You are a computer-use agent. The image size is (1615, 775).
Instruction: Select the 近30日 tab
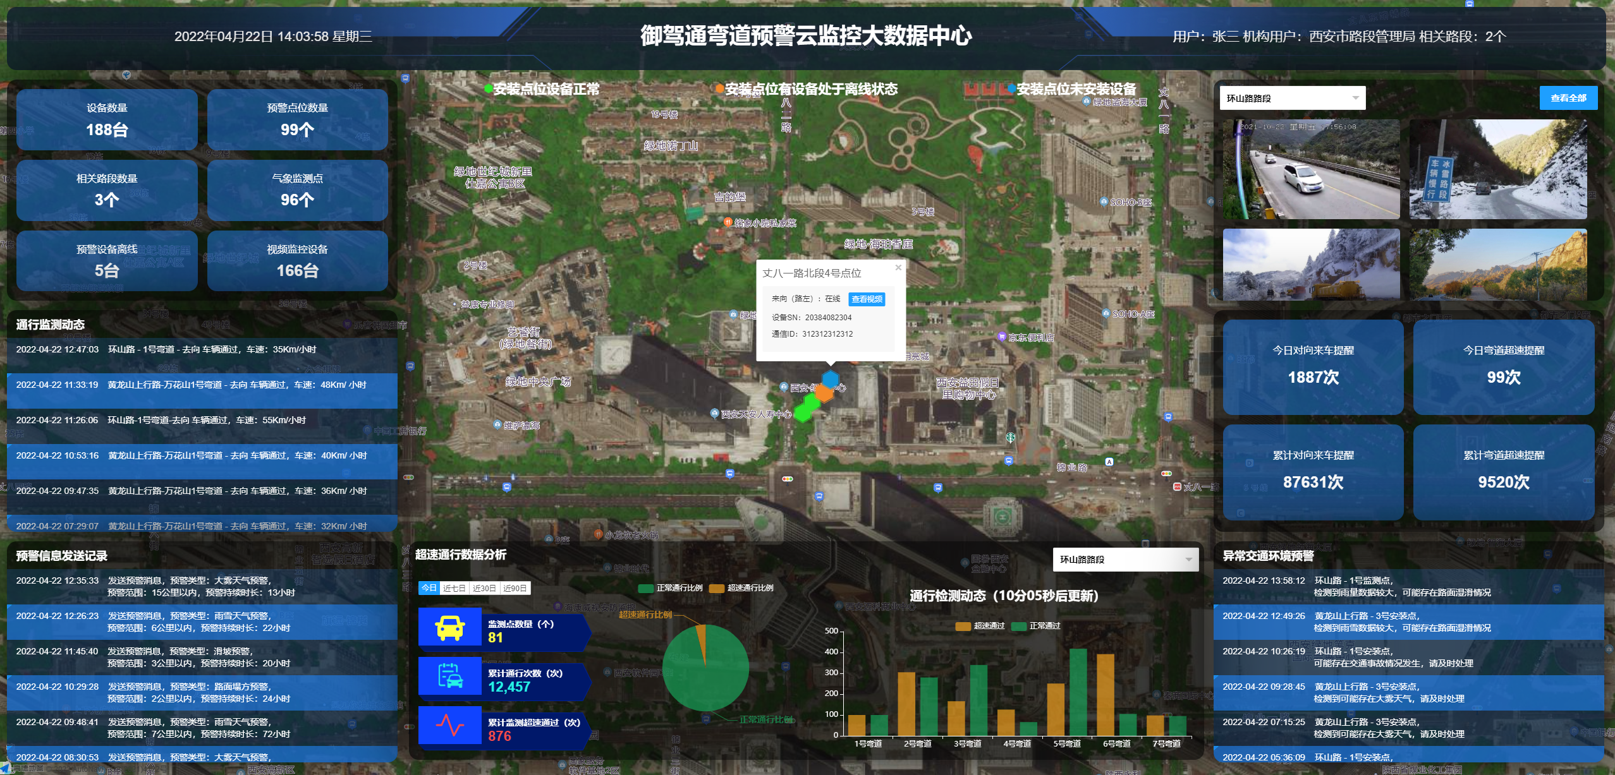pyautogui.click(x=484, y=588)
